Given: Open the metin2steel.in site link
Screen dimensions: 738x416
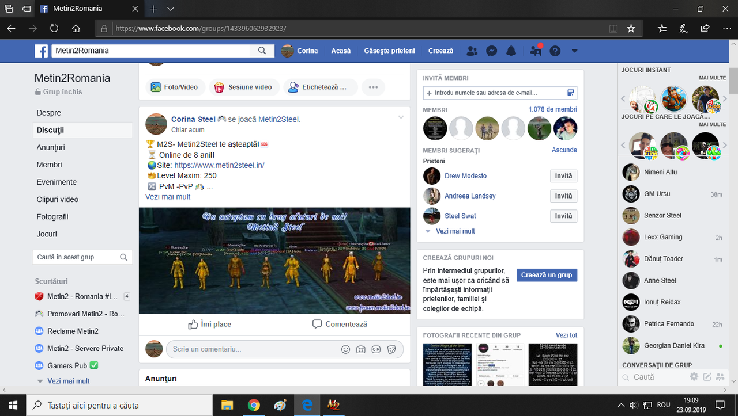Looking at the screenshot, I should tap(219, 165).
